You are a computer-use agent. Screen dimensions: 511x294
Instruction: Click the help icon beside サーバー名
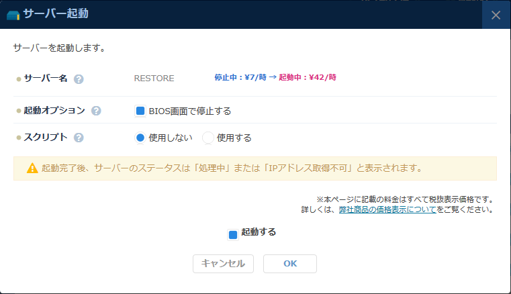pyautogui.click(x=79, y=79)
